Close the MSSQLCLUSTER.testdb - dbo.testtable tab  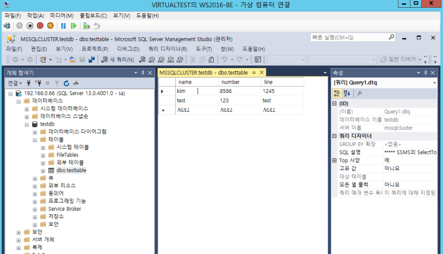pos(262,72)
